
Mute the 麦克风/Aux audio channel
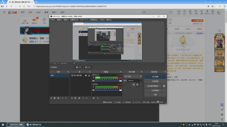(93, 81)
